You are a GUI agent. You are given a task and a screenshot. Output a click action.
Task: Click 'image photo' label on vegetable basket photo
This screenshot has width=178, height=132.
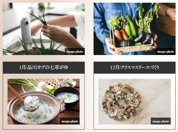(x=166, y=52)
